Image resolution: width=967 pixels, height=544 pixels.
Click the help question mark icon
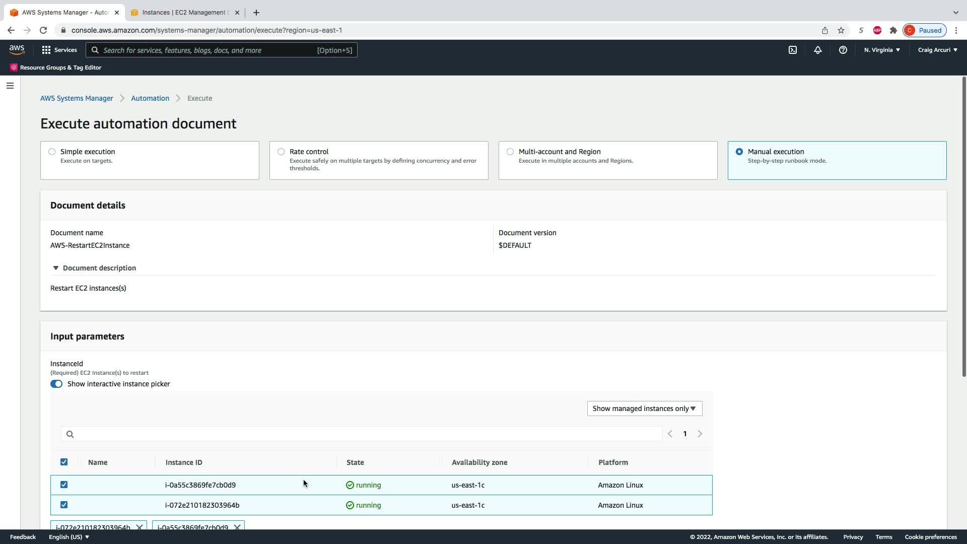(843, 50)
